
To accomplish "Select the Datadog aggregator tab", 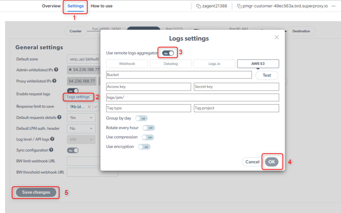I will click(170, 64).
